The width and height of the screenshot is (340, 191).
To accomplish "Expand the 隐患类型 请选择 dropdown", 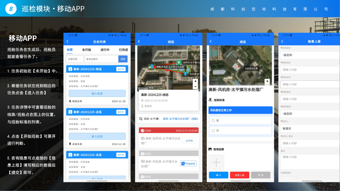I will [x=309, y=55].
